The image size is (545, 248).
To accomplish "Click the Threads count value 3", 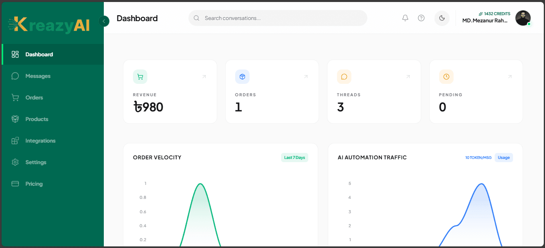I will coord(341,107).
